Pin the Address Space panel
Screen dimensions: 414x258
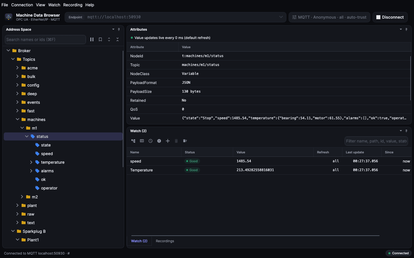tap(119, 29)
